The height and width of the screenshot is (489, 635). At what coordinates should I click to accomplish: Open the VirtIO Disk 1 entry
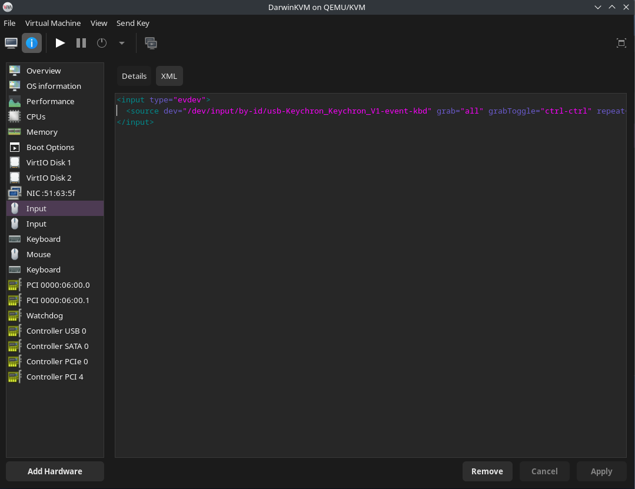(48, 162)
